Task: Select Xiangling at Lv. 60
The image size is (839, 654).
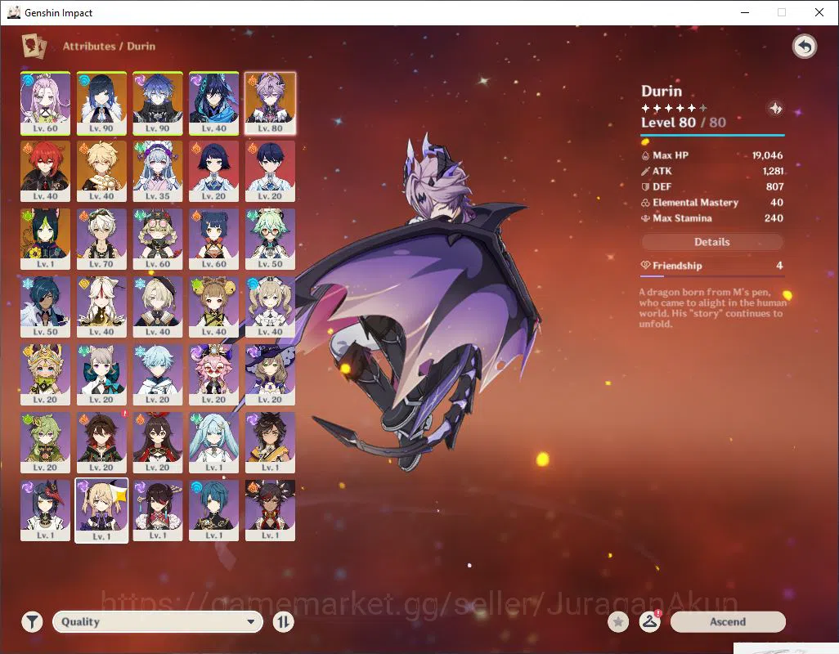Action: point(214,239)
